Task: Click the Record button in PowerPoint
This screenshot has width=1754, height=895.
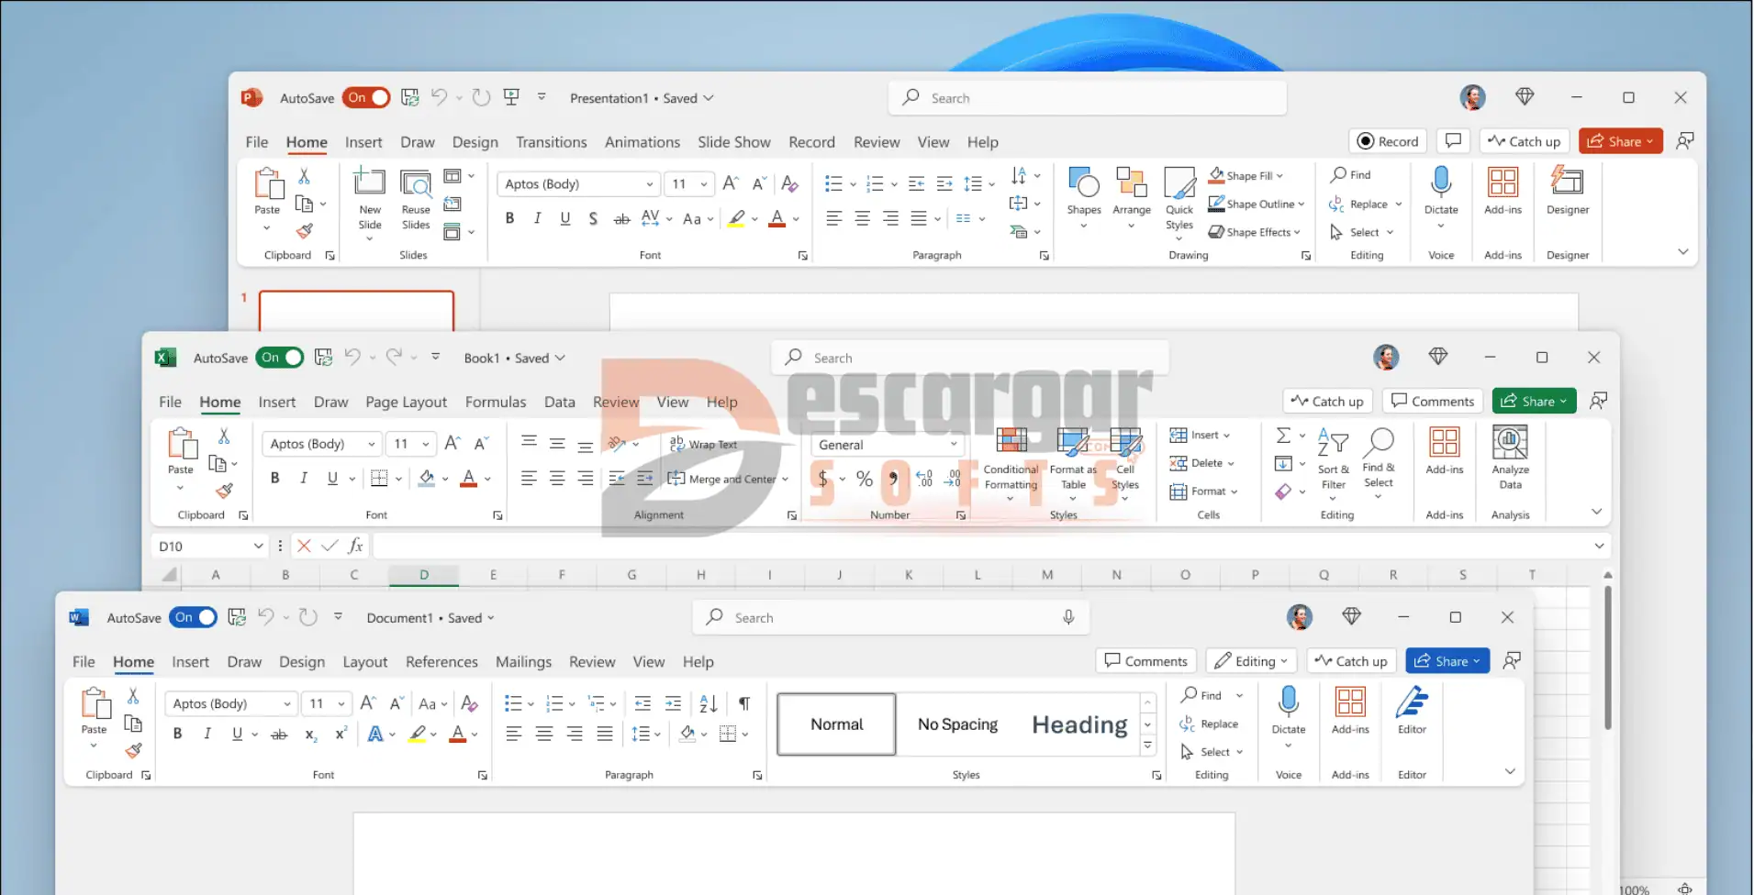Action: pyautogui.click(x=1388, y=141)
